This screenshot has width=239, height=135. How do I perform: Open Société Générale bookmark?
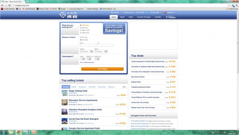click(8, 9)
